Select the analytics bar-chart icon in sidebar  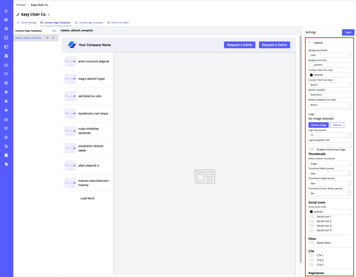tap(6, 20)
